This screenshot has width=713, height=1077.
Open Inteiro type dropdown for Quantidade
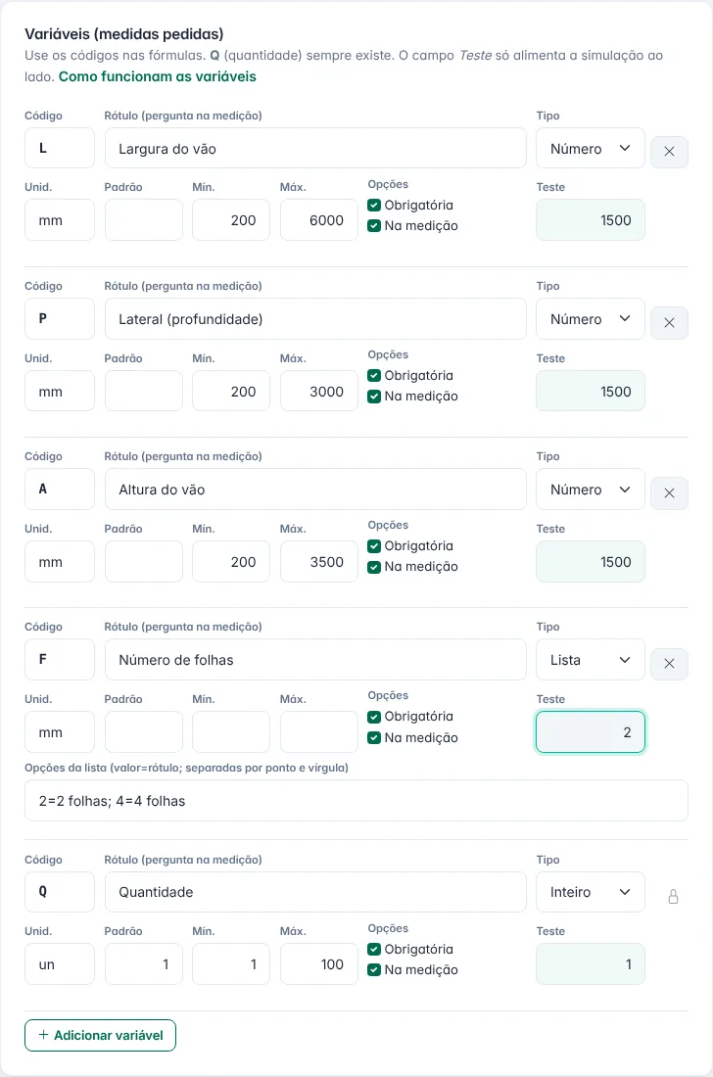click(590, 892)
